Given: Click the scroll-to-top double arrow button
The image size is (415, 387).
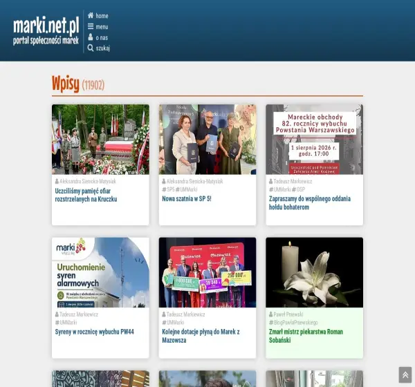Looking at the screenshot, I should pos(405,375).
